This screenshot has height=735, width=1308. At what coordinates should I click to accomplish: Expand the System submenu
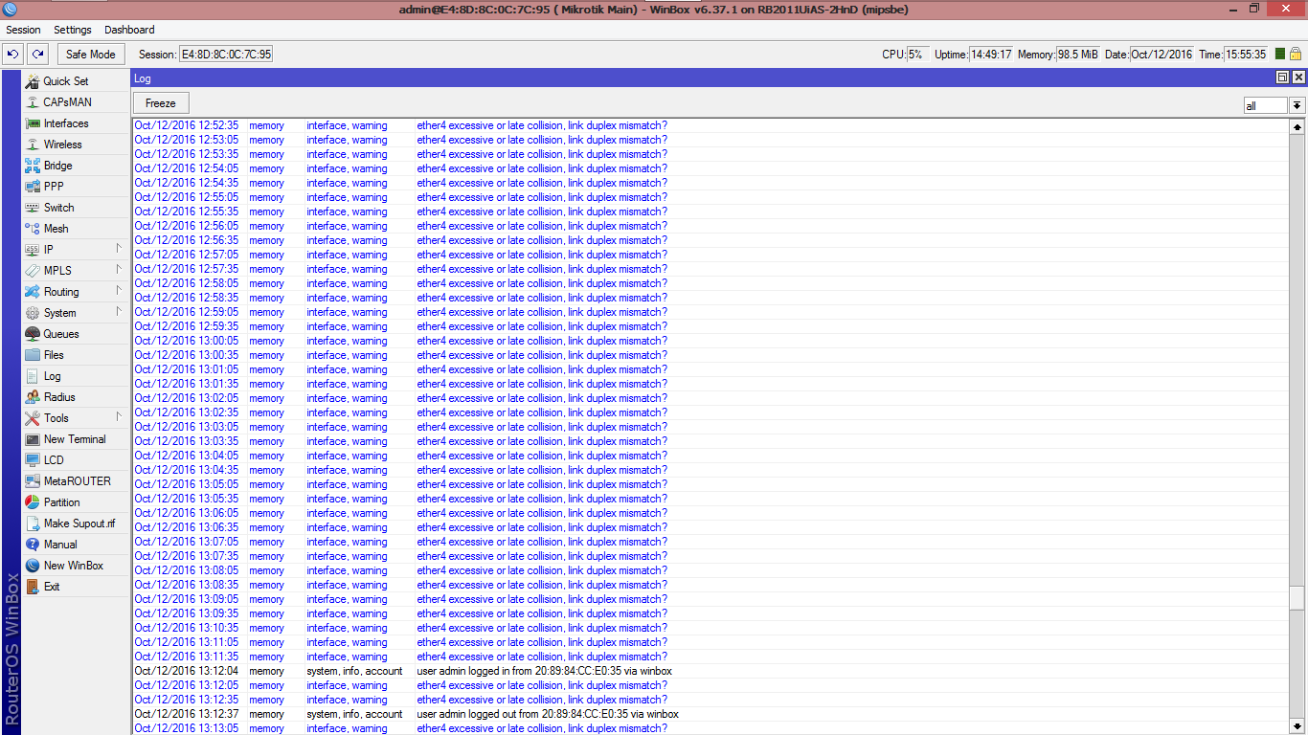click(x=58, y=312)
